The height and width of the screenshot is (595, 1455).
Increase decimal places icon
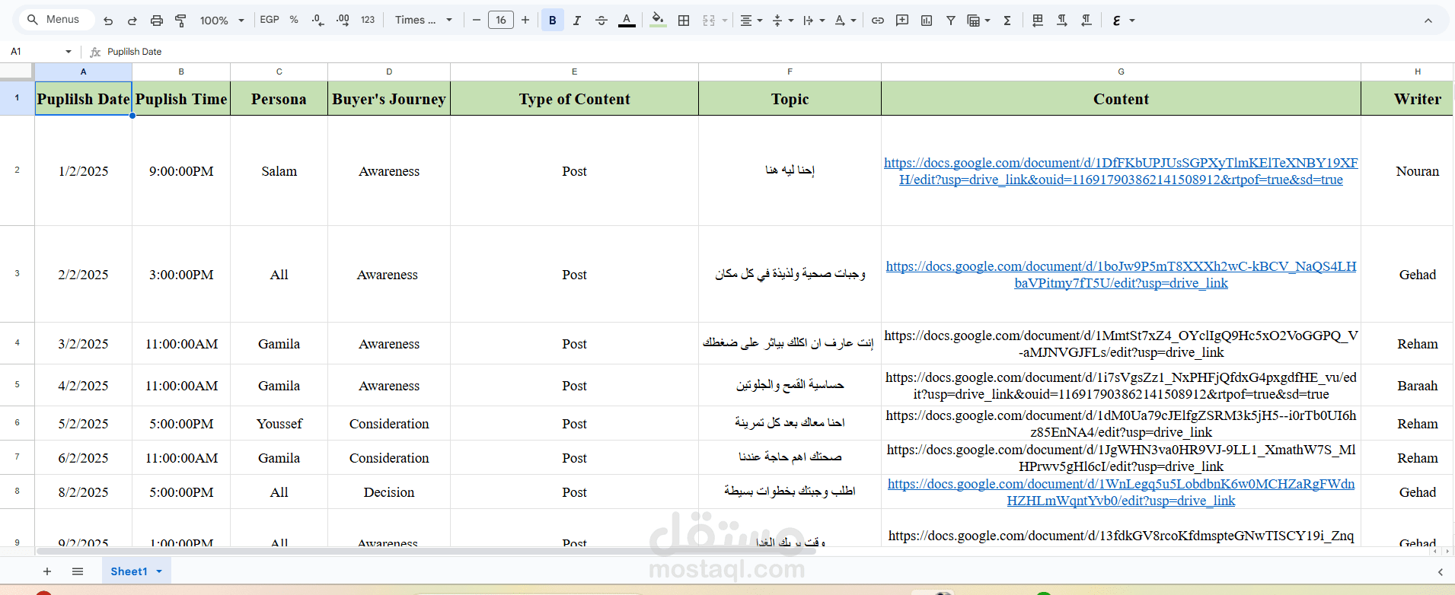pyautogui.click(x=343, y=20)
